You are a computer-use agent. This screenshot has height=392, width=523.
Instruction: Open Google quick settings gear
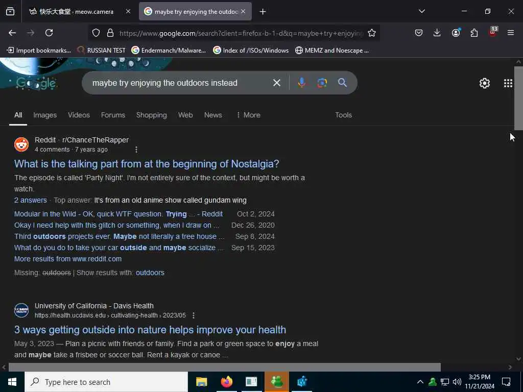coord(484,83)
